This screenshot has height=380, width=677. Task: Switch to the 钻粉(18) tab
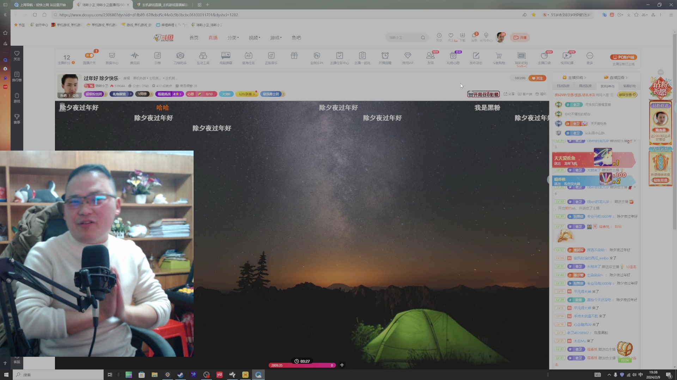(630, 85)
